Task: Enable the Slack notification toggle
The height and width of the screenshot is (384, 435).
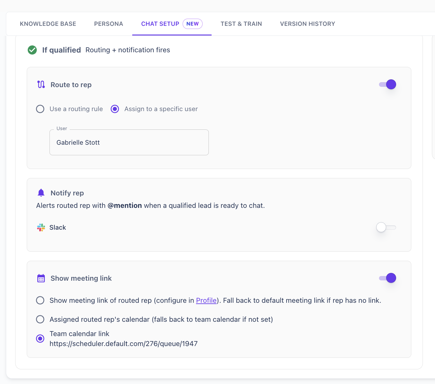Action: click(x=386, y=227)
